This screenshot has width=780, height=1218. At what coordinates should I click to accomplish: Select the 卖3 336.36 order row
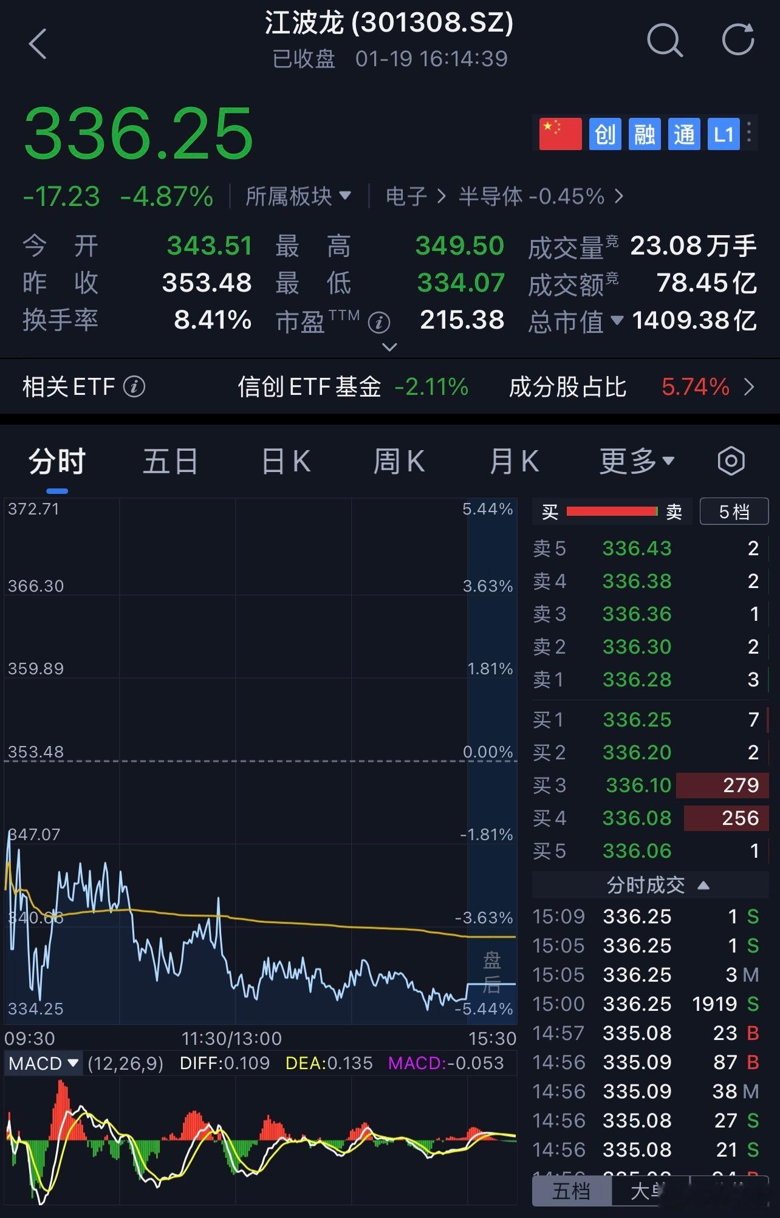650,614
